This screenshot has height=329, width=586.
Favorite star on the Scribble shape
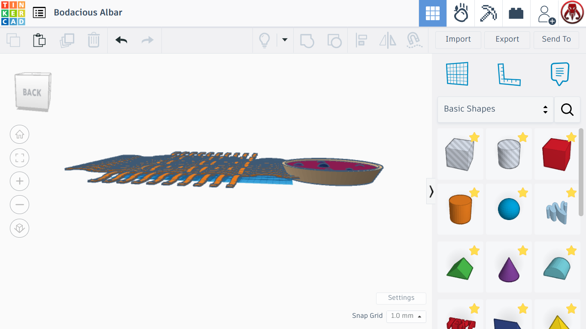click(571, 193)
